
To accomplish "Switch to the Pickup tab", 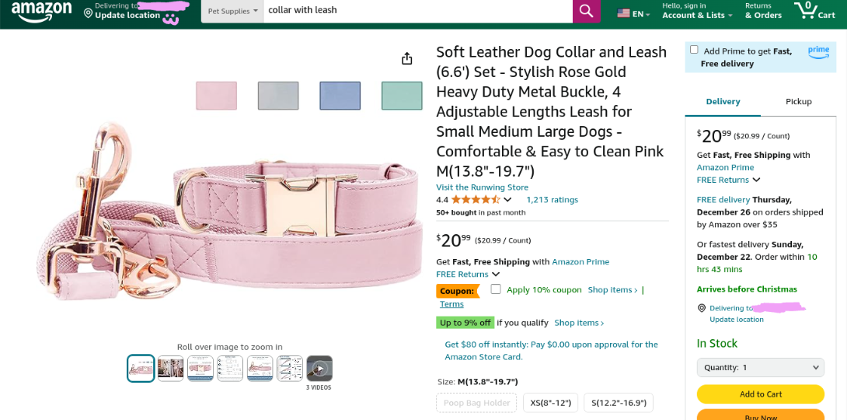I will coord(798,101).
